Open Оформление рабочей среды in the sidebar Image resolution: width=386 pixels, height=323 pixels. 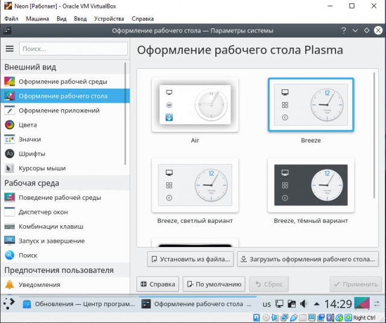[65, 82]
